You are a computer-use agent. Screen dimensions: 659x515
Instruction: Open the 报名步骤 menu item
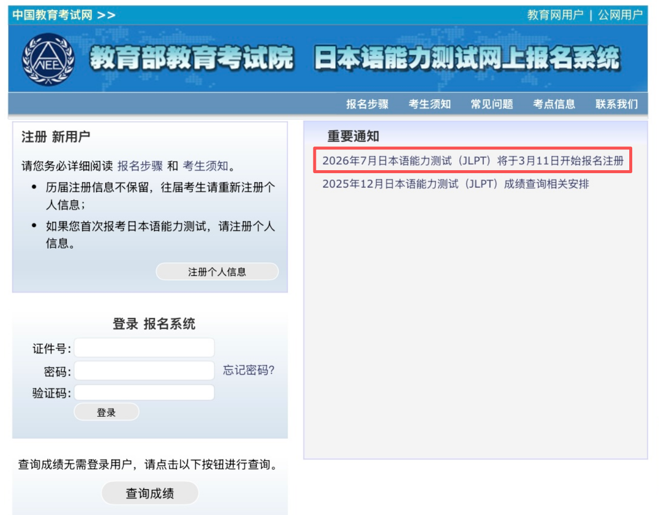pyautogui.click(x=367, y=104)
